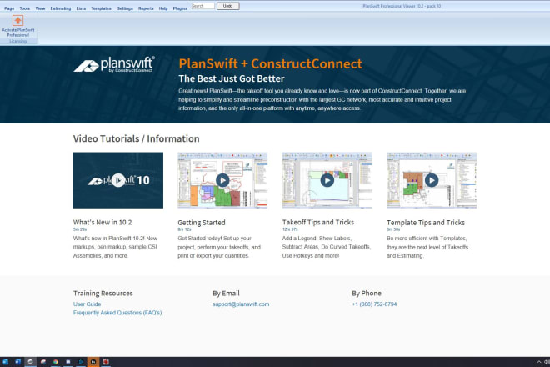Click the "What's New in 10.2" title
Viewport: 550px width, 367px height.
point(102,222)
